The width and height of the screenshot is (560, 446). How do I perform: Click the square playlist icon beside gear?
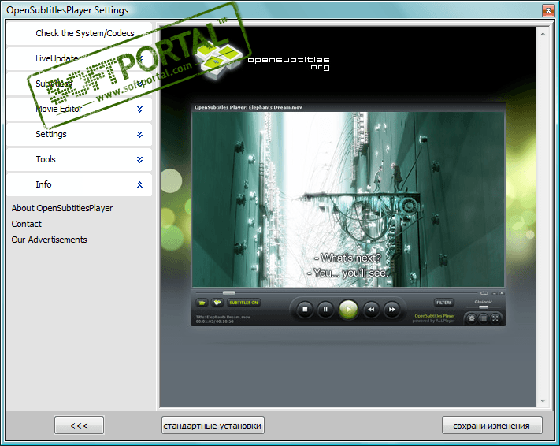tap(484, 318)
